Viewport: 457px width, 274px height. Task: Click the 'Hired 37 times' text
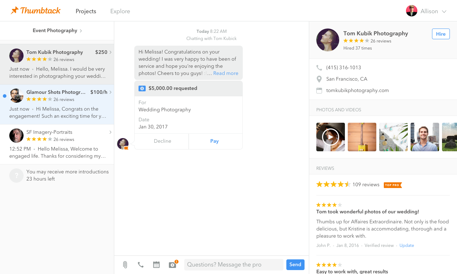(358, 48)
